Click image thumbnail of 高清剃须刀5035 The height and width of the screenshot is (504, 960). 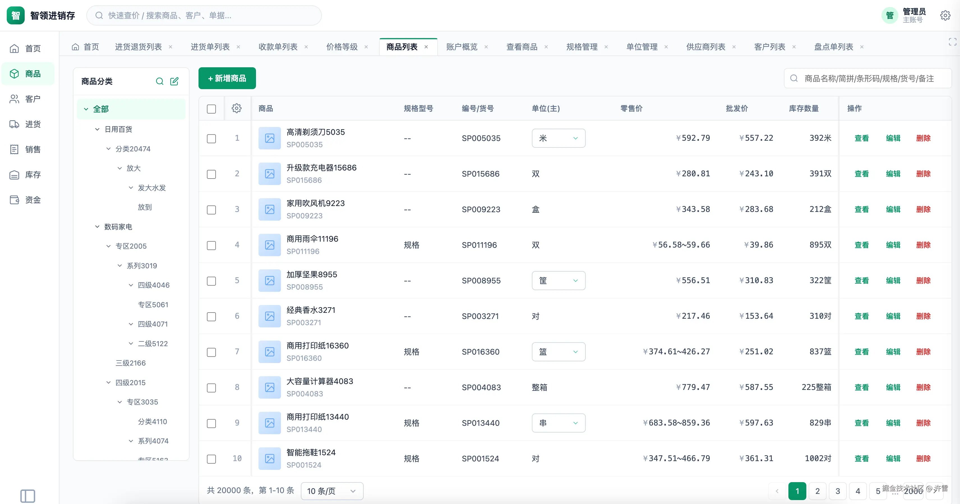pyautogui.click(x=269, y=138)
